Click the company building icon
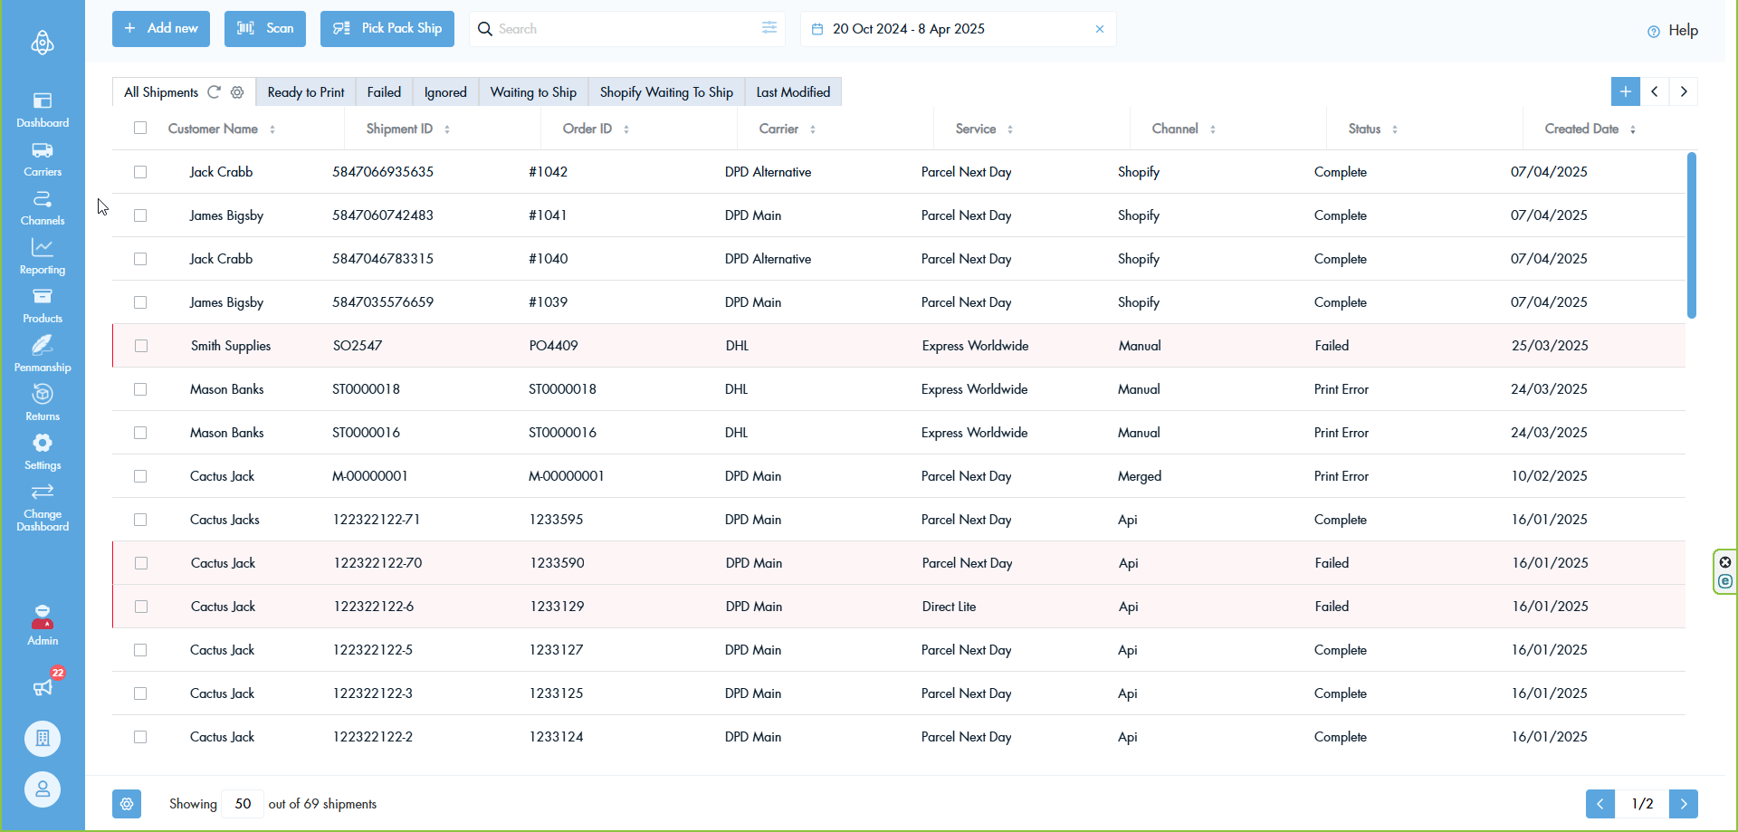The image size is (1738, 832). click(43, 739)
